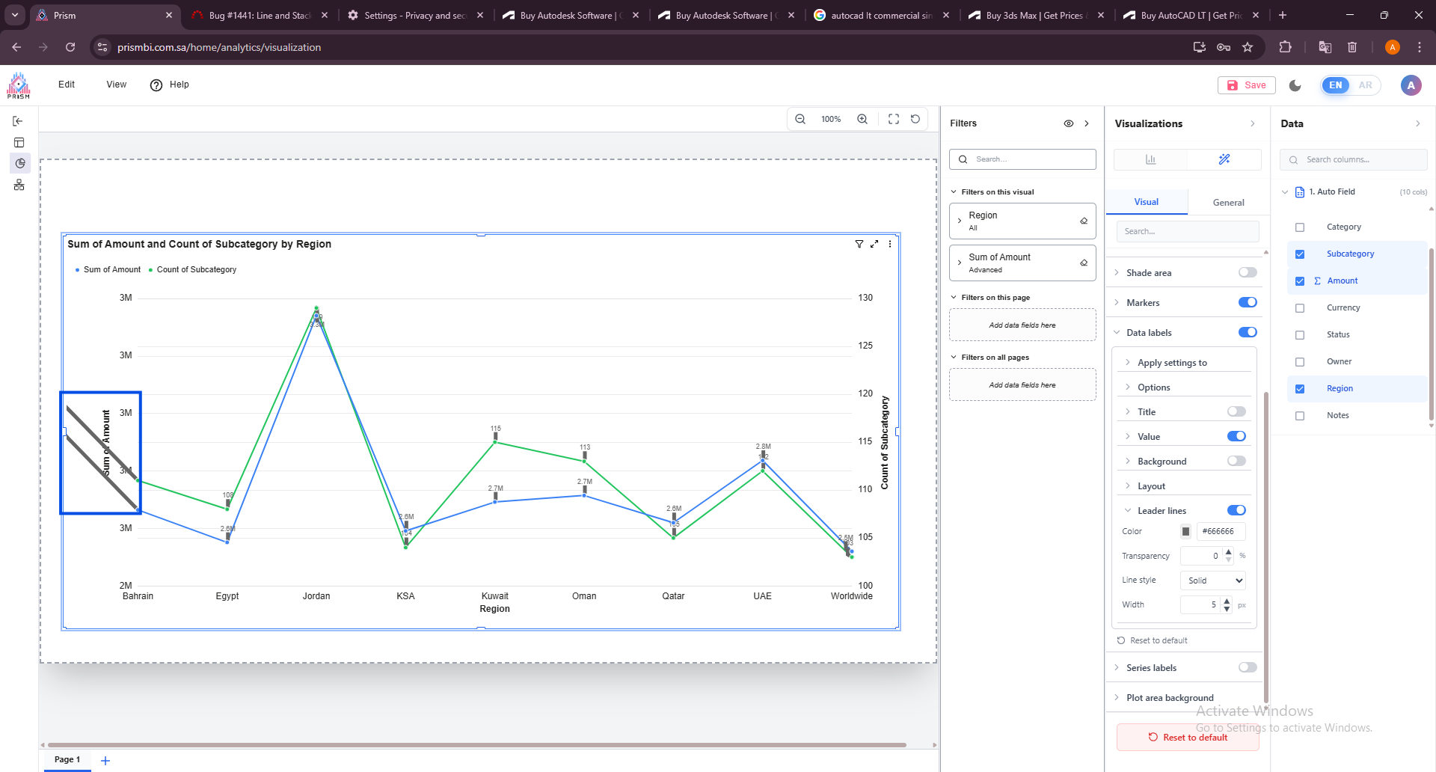Switch to the General tab

click(1228, 203)
